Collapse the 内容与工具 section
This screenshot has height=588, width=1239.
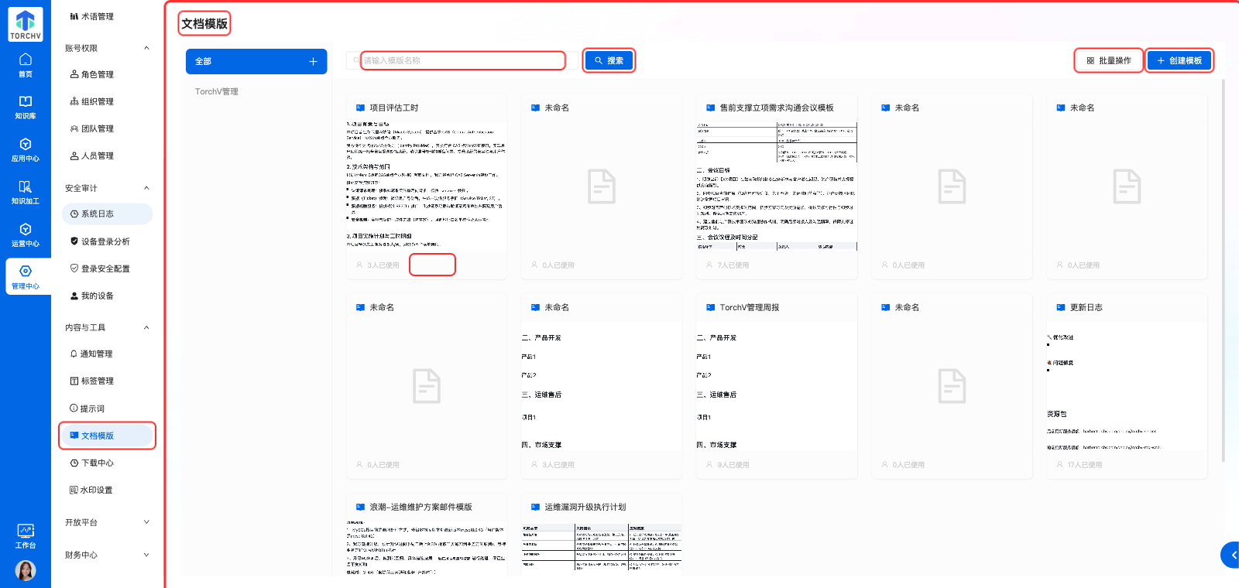click(146, 327)
